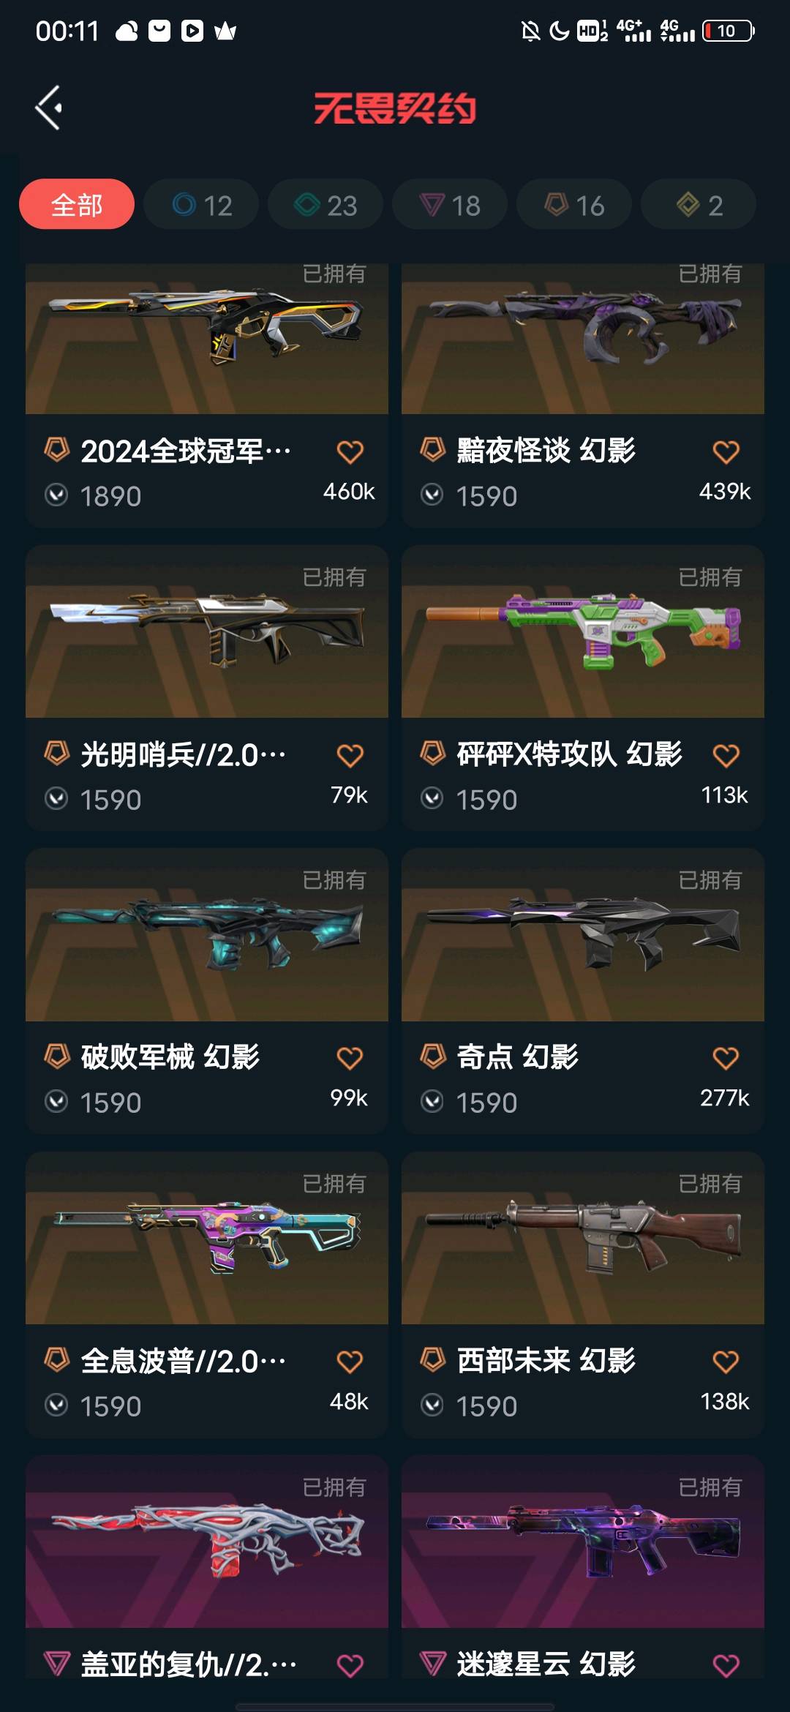Switch to purple triangle tier with 18

tap(450, 204)
